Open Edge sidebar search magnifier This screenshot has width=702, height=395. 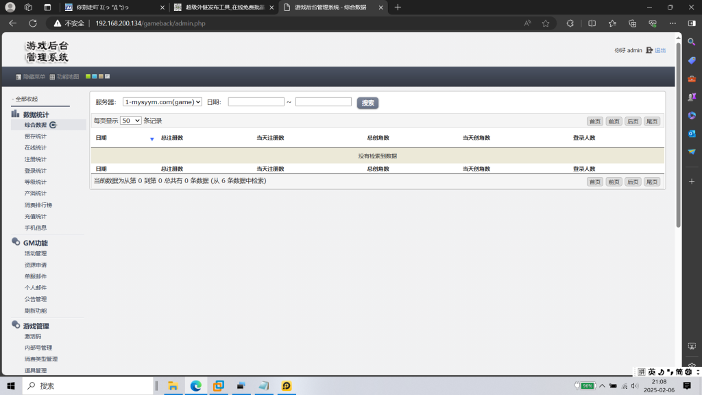[x=692, y=42]
